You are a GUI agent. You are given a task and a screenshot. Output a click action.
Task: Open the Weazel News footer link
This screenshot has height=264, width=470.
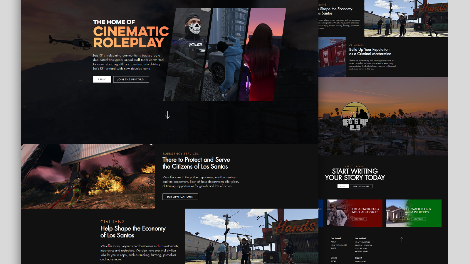tap(361, 251)
